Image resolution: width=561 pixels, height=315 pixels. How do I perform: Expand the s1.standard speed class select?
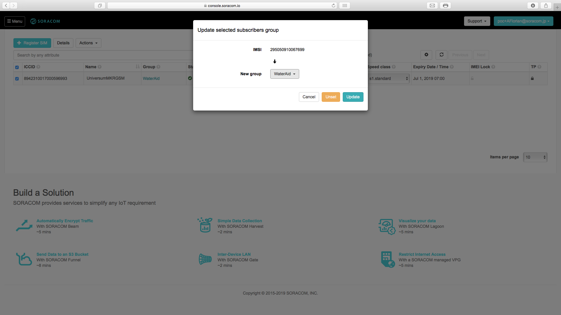click(388, 79)
